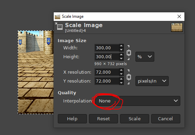This screenshot has height=135, width=195.
Task: Click into the Y resolution field
Action: [107, 81]
